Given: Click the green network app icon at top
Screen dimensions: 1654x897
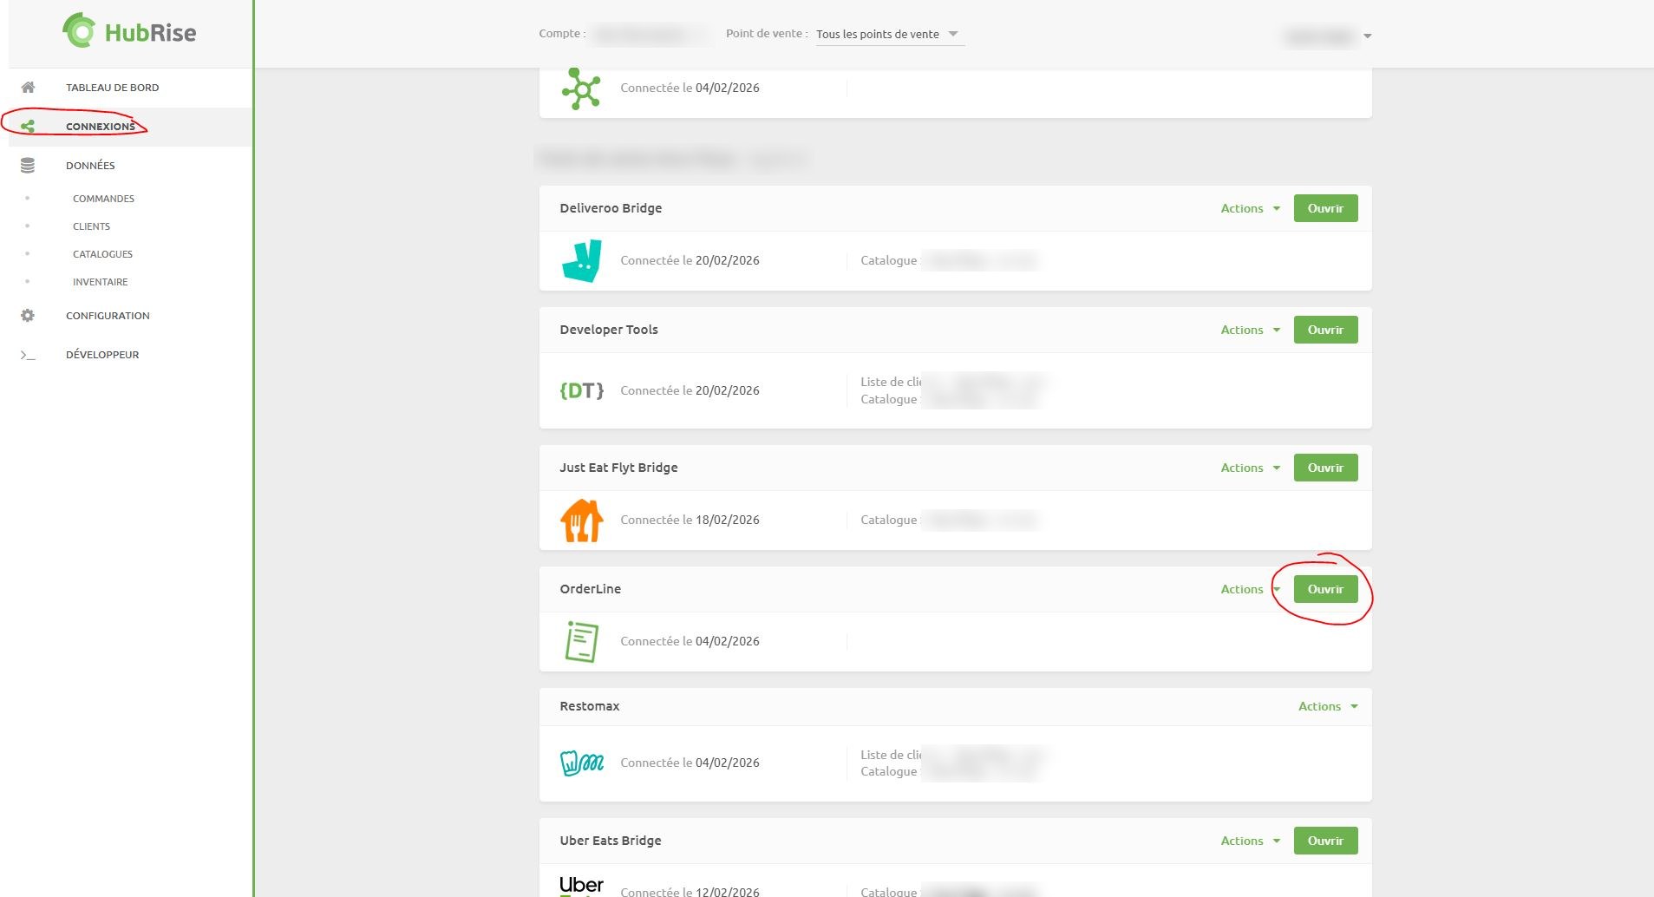Looking at the screenshot, I should [x=581, y=88].
